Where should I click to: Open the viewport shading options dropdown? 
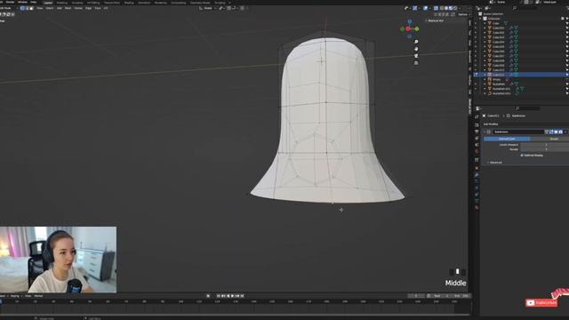click(460, 8)
